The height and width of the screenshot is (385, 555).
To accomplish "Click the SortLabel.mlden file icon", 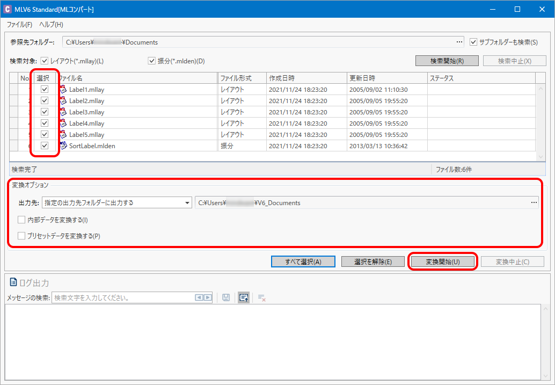I will point(63,146).
